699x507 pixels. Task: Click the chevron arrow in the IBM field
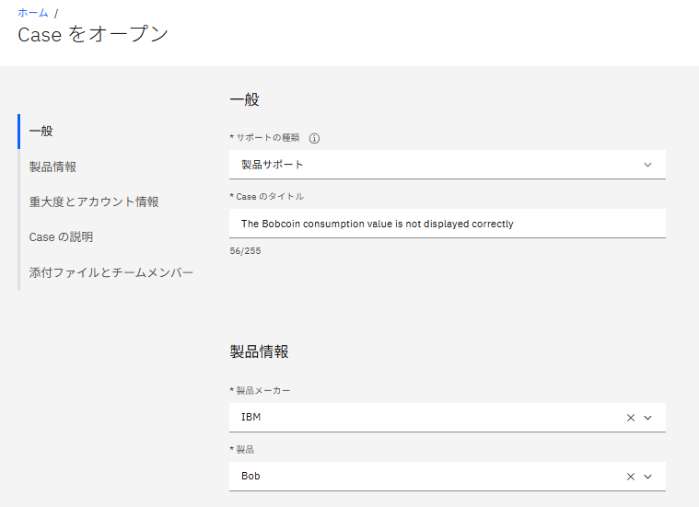pos(647,418)
